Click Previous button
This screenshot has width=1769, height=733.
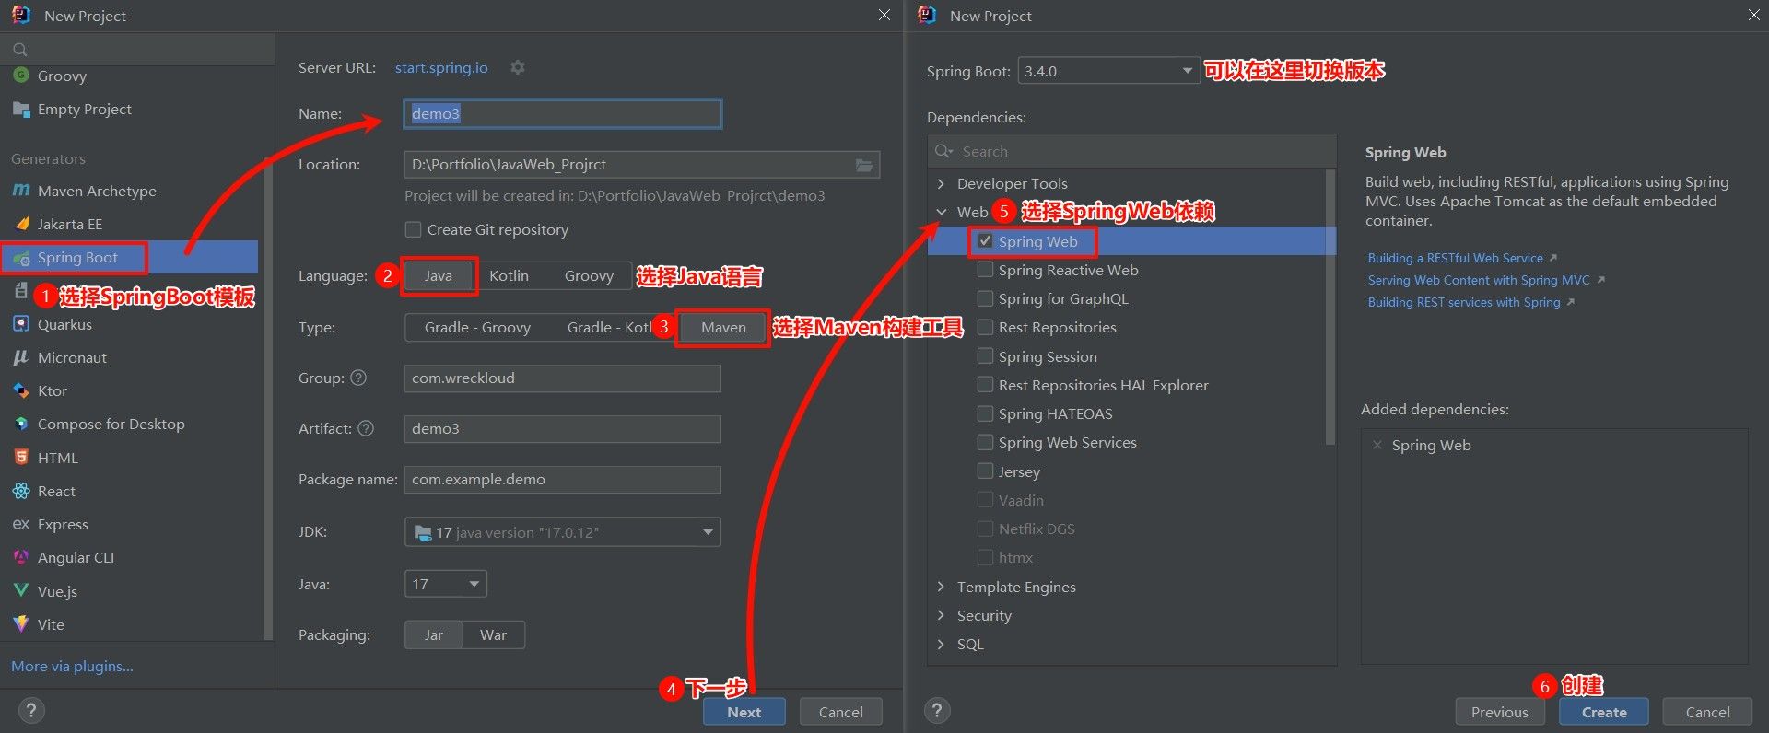tap(1499, 712)
